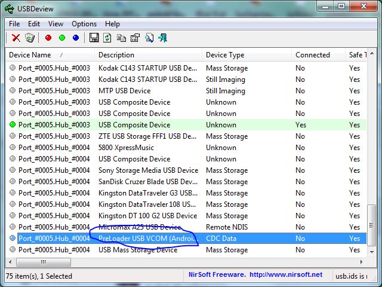Click gray status icon of Sony Storage Media row

coord(13,170)
